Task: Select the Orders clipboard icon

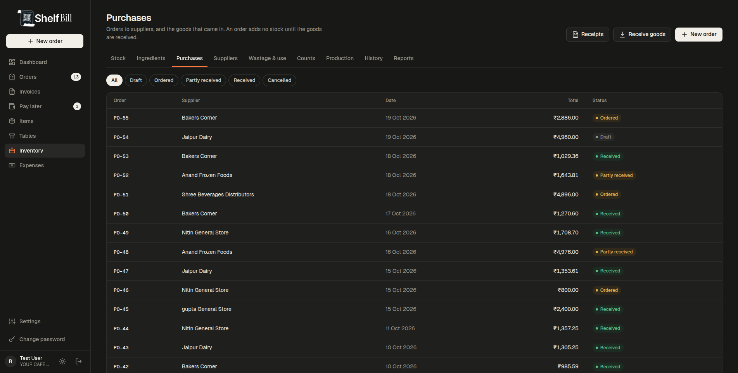Action: [x=12, y=77]
